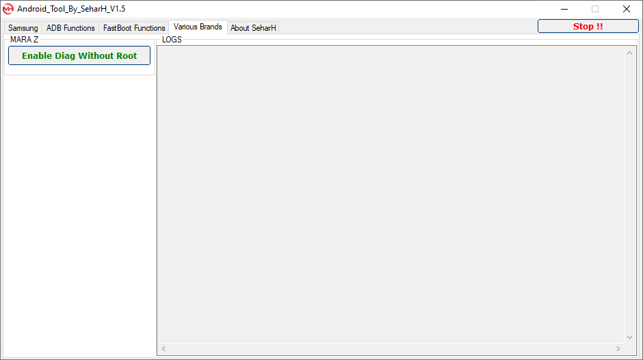This screenshot has width=643, height=360.
Task: Click the logs scroll down arrow
Action: click(x=629, y=337)
